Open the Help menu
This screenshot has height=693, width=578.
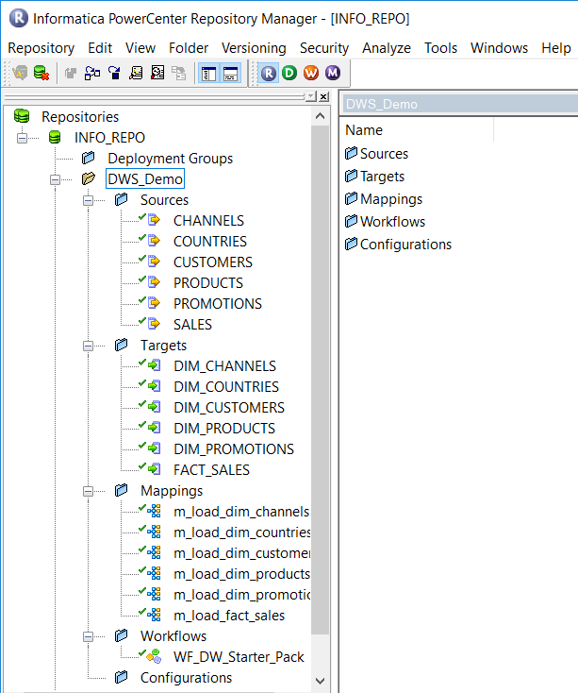556,48
